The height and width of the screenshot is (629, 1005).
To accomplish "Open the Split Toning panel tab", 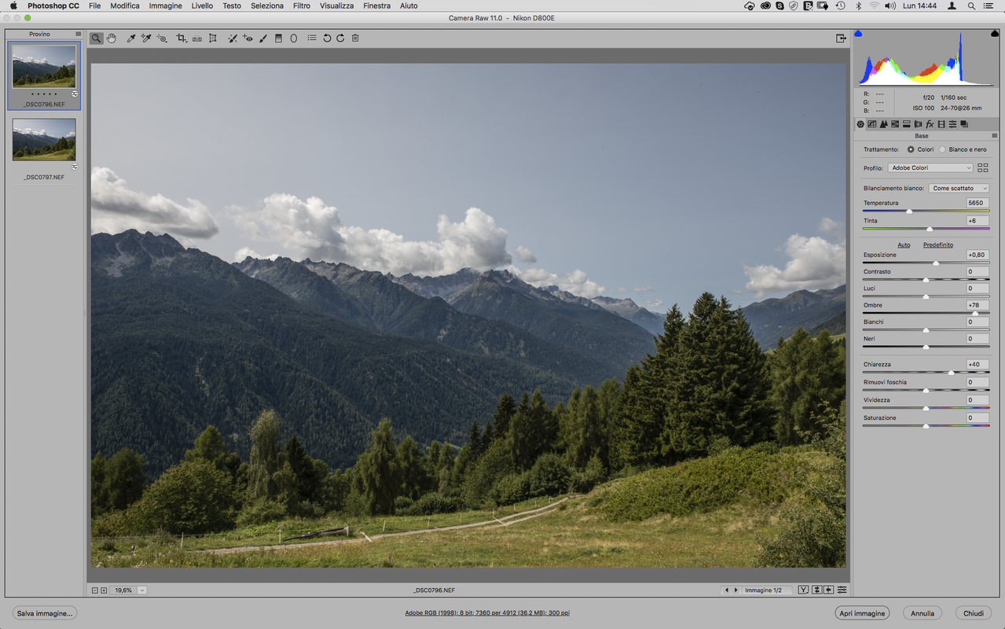I will [x=907, y=124].
